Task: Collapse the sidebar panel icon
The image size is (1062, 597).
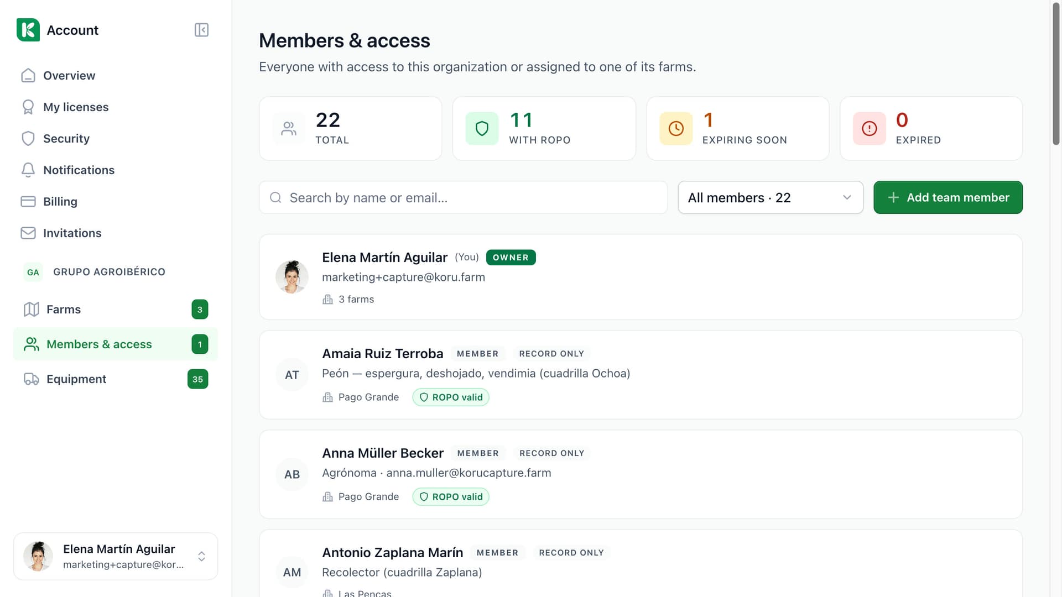Action: point(201,30)
